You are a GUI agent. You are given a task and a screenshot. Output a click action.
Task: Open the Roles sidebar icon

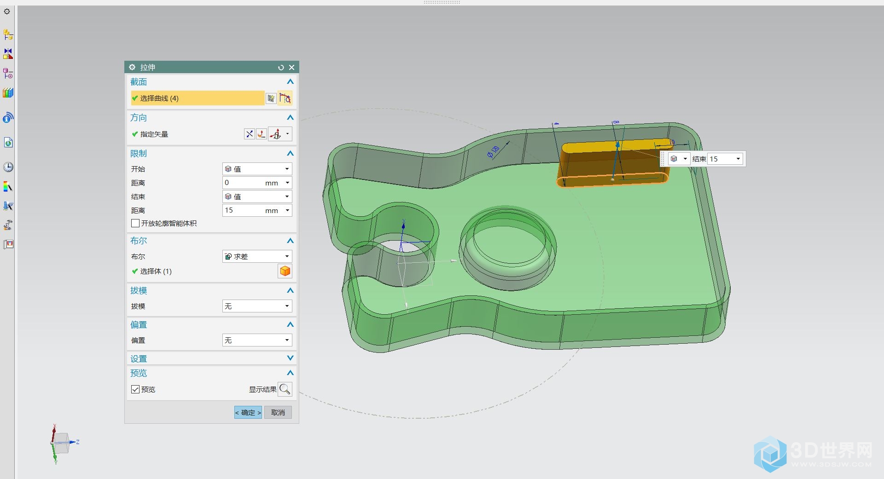tap(8, 244)
